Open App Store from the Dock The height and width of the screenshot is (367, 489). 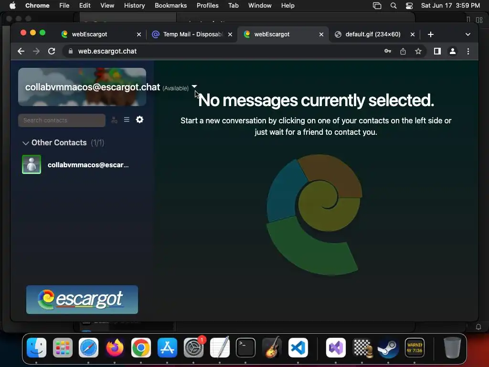(x=167, y=348)
